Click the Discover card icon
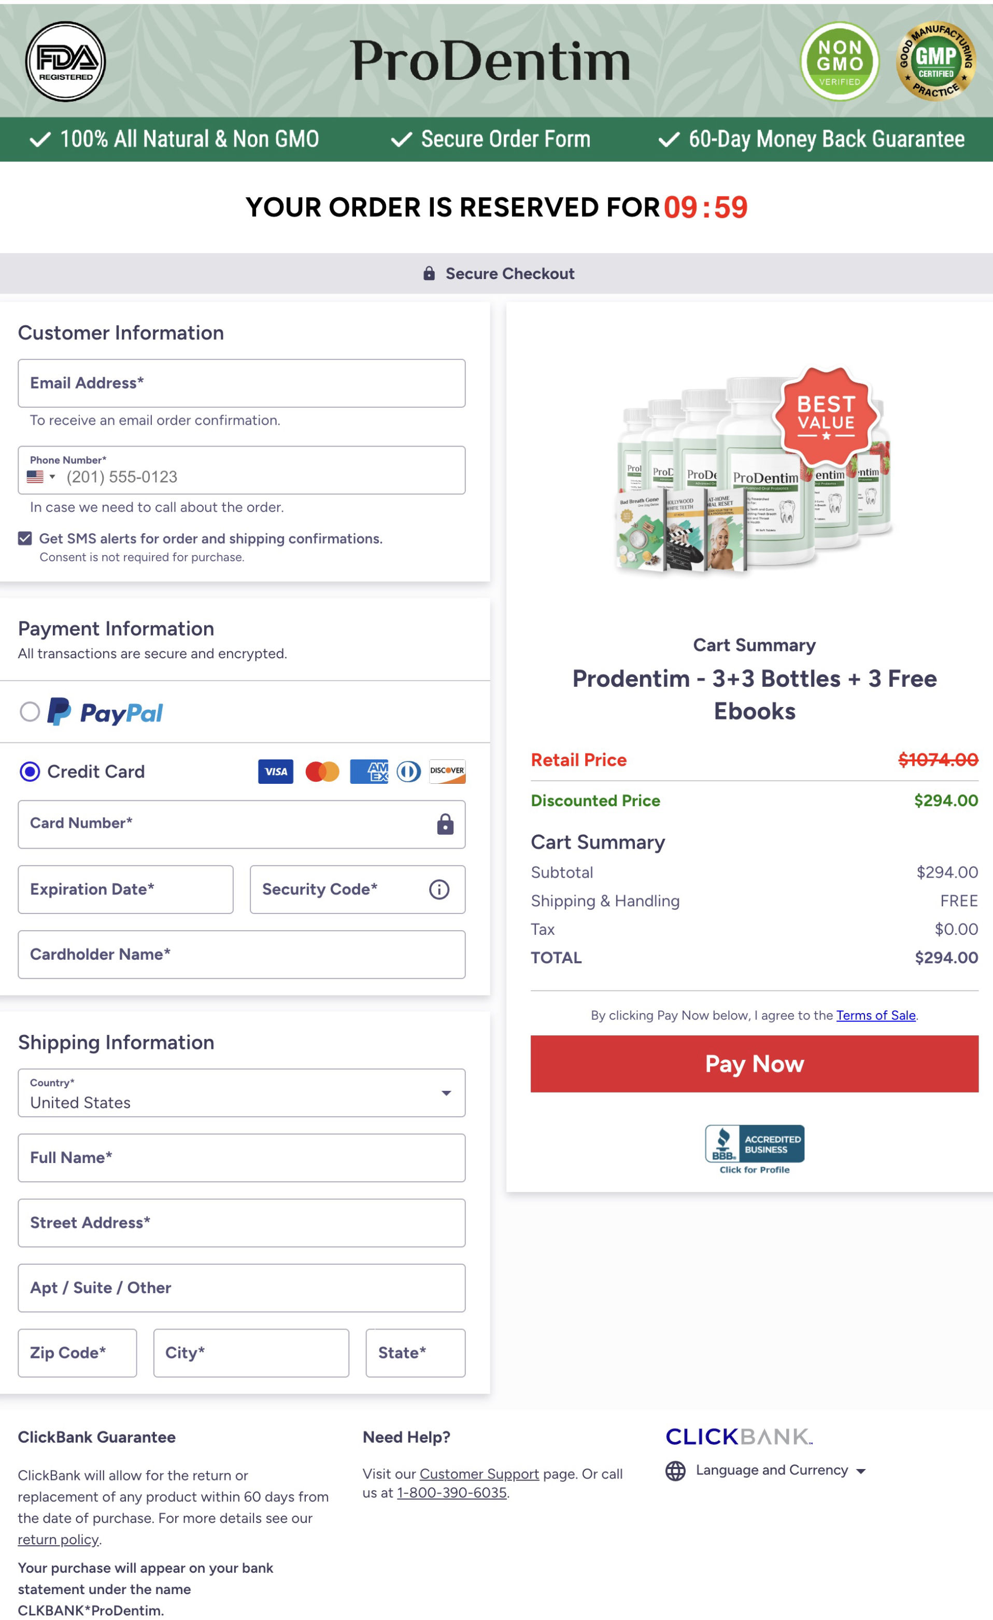Image resolution: width=993 pixels, height=1620 pixels. (x=447, y=771)
